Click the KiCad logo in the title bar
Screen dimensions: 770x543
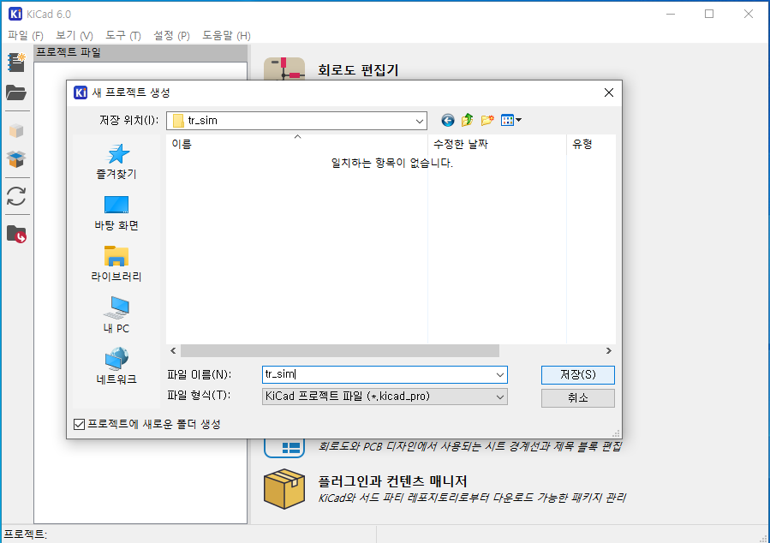click(x=15, y=14)
